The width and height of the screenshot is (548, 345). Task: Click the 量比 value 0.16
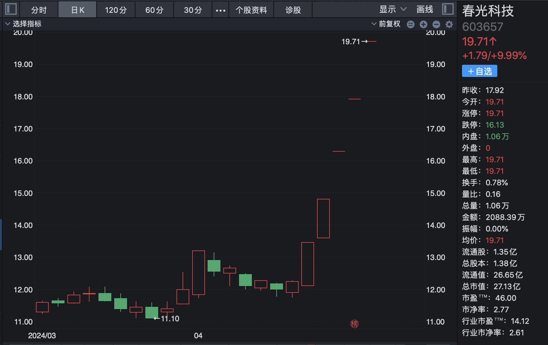(493, 194)
